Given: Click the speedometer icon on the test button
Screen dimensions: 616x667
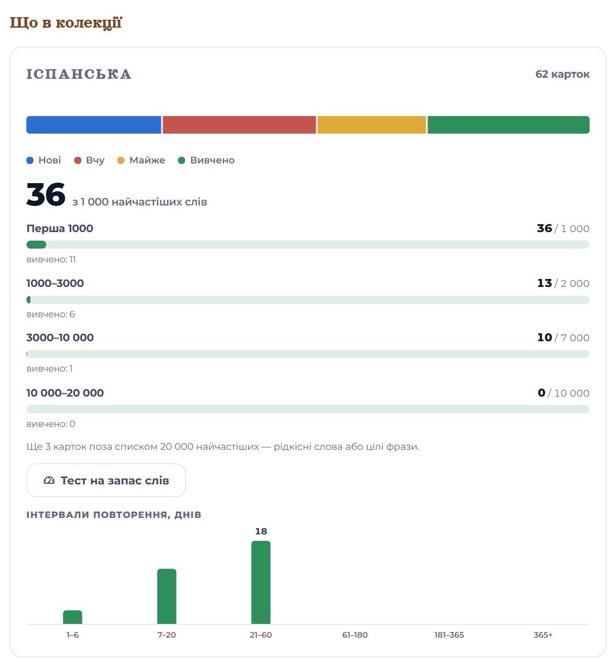Looking at the screenshot, I should pos(49,480).
